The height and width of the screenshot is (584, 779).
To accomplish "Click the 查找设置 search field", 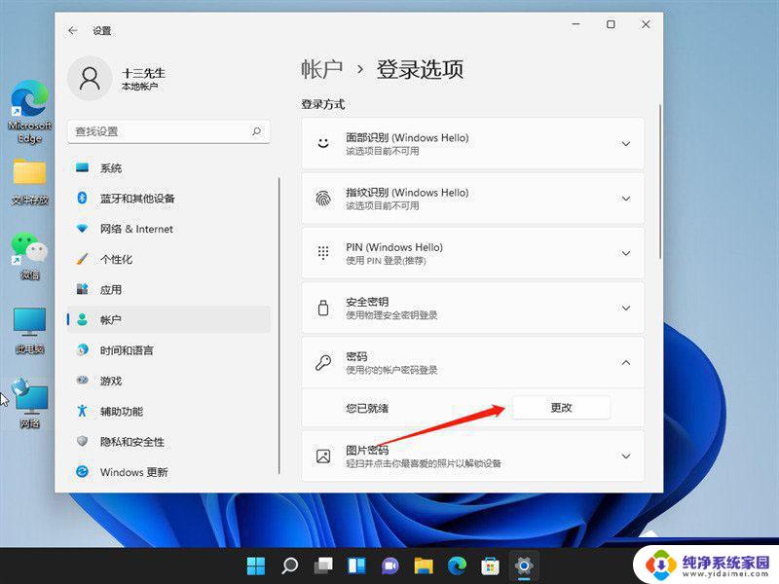I will click(x=168, y=131).
